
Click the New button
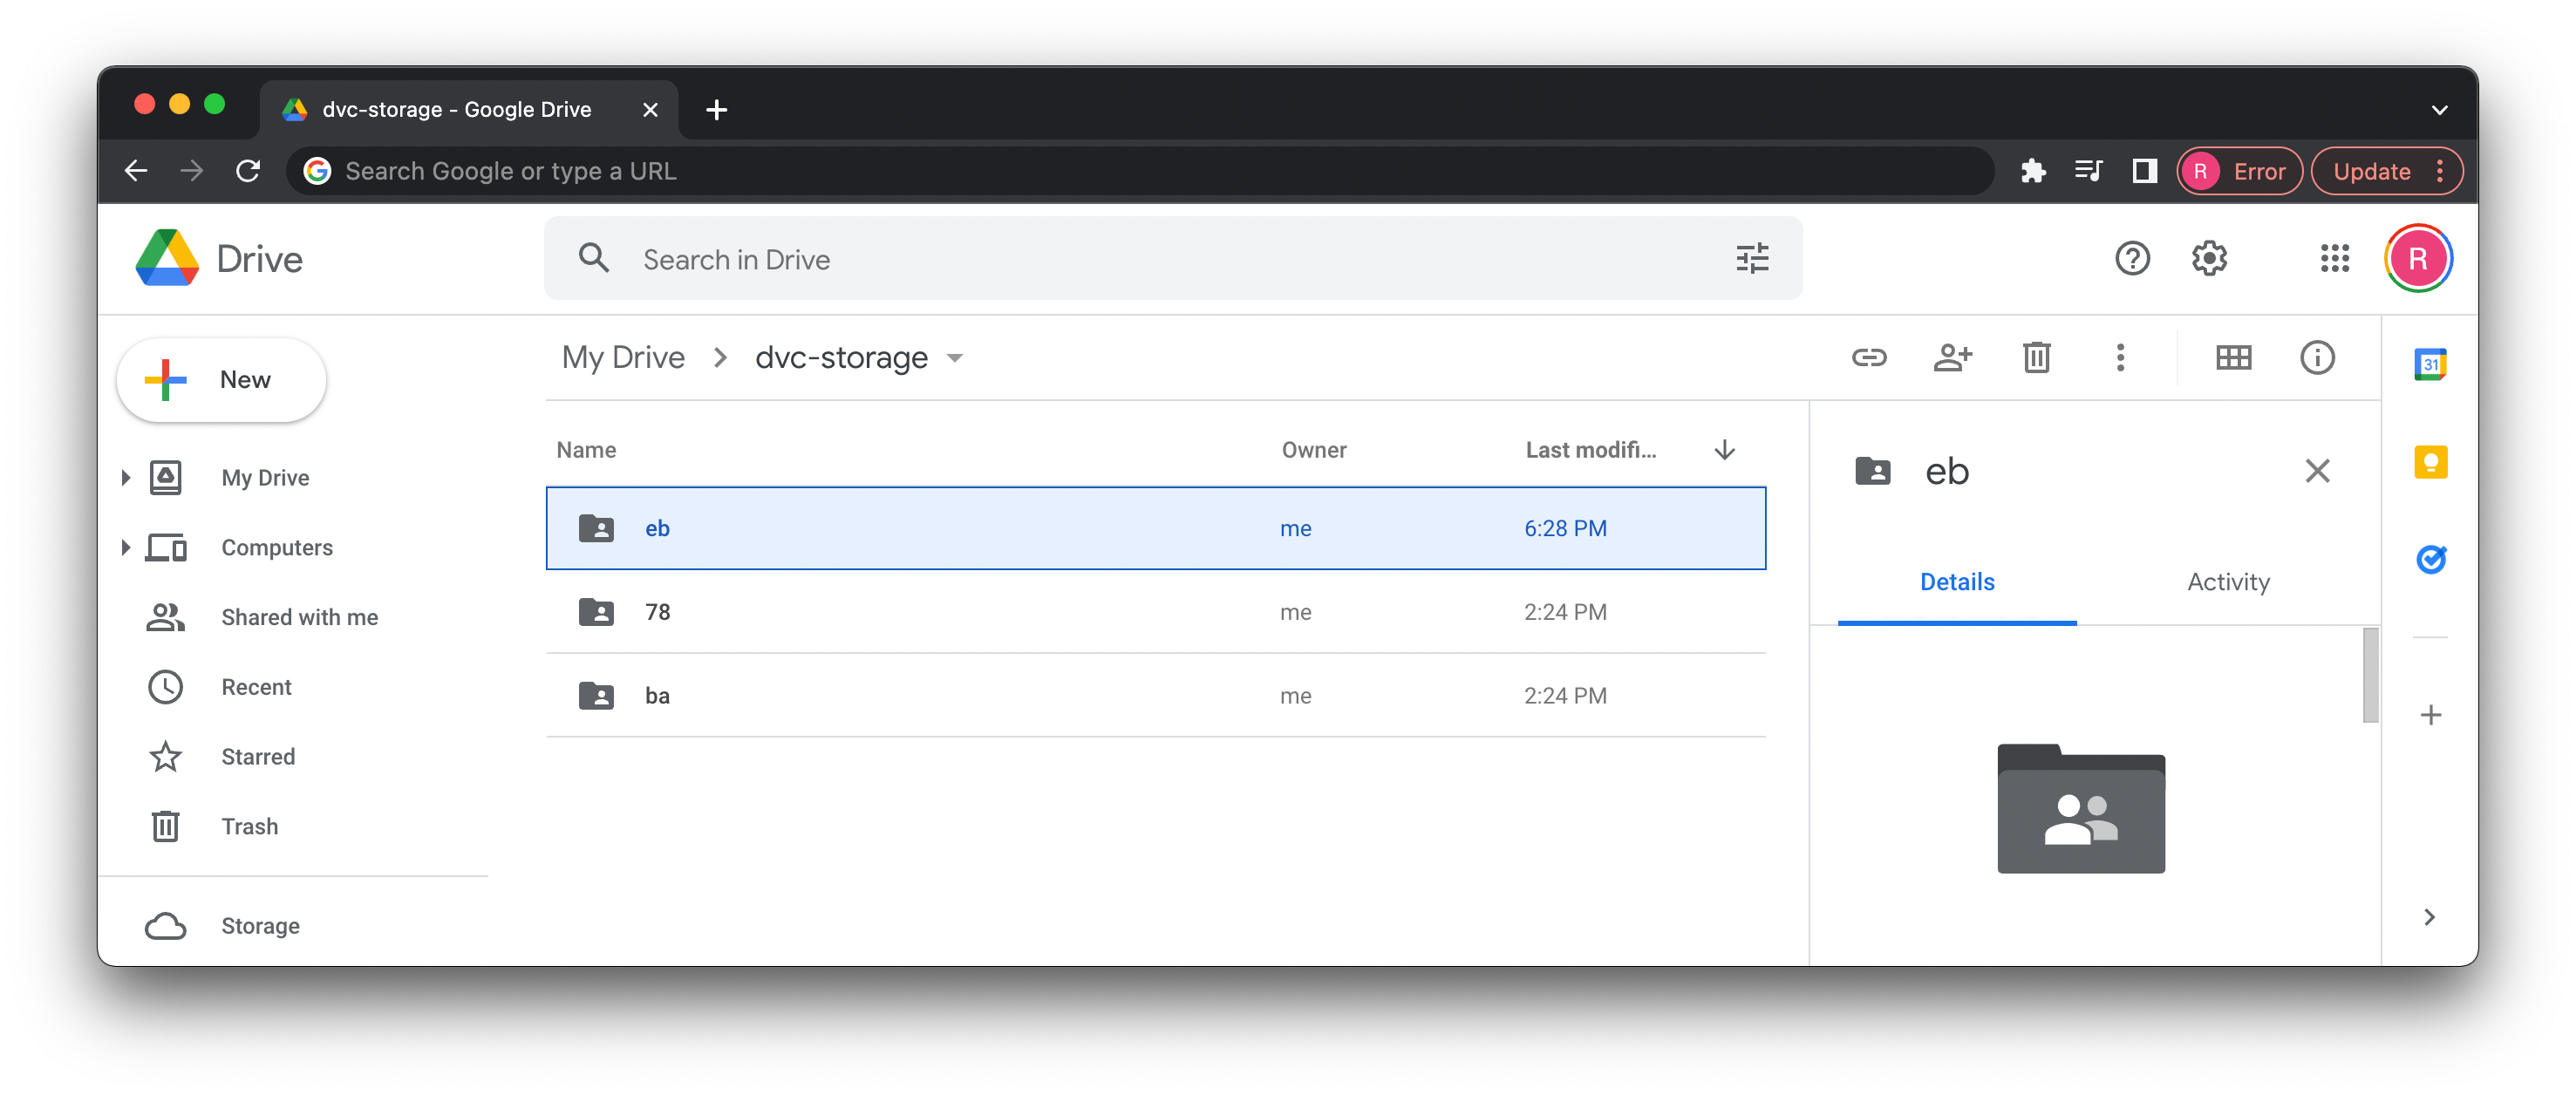(221, 380)
